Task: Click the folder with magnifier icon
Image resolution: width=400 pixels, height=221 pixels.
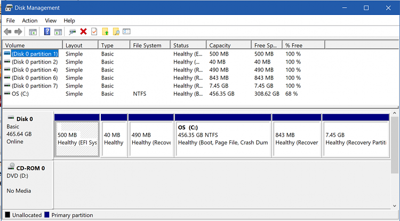Action: (116, 31)
